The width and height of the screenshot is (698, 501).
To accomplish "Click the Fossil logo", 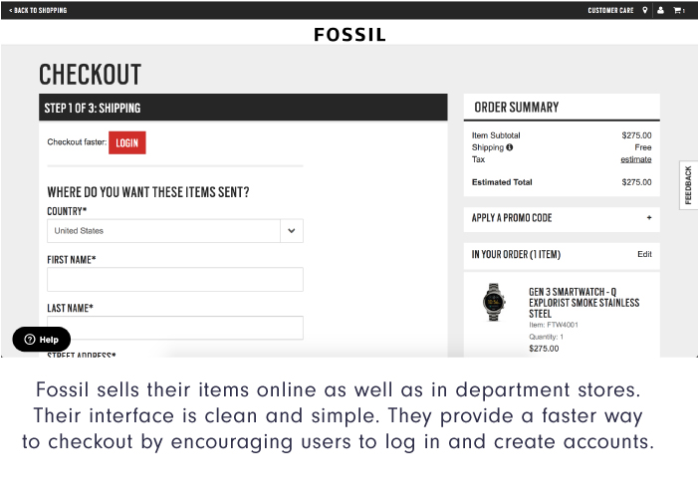I will click(x=349, y=34).
